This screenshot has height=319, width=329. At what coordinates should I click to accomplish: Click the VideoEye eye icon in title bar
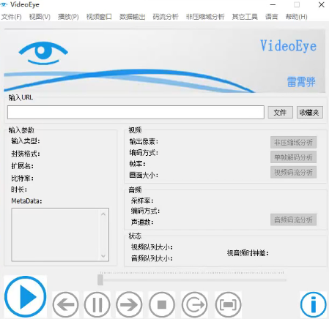pyautogui.click(x=4, y=4)
